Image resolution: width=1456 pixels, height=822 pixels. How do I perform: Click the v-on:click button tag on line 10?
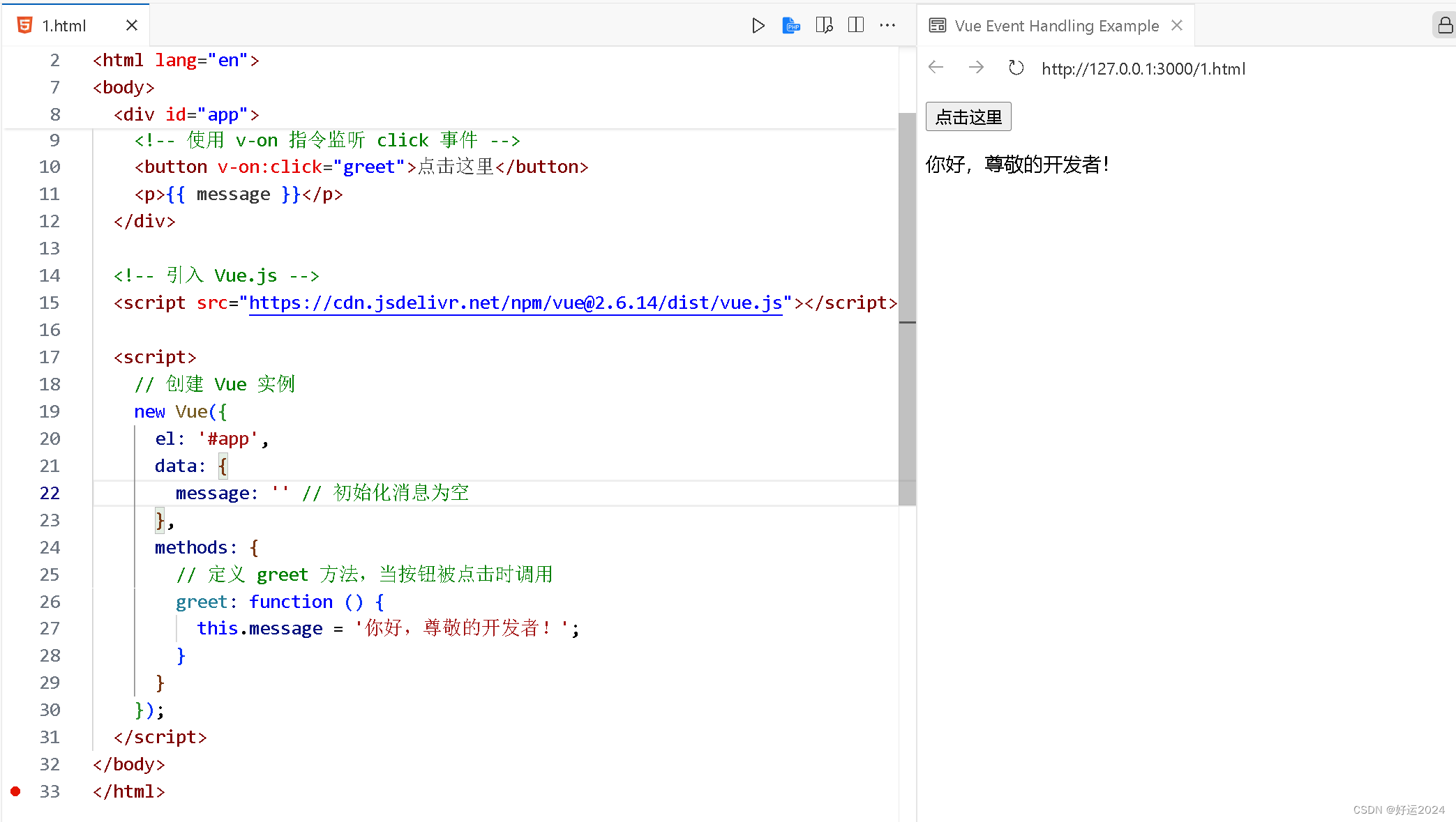click(361, 167)
